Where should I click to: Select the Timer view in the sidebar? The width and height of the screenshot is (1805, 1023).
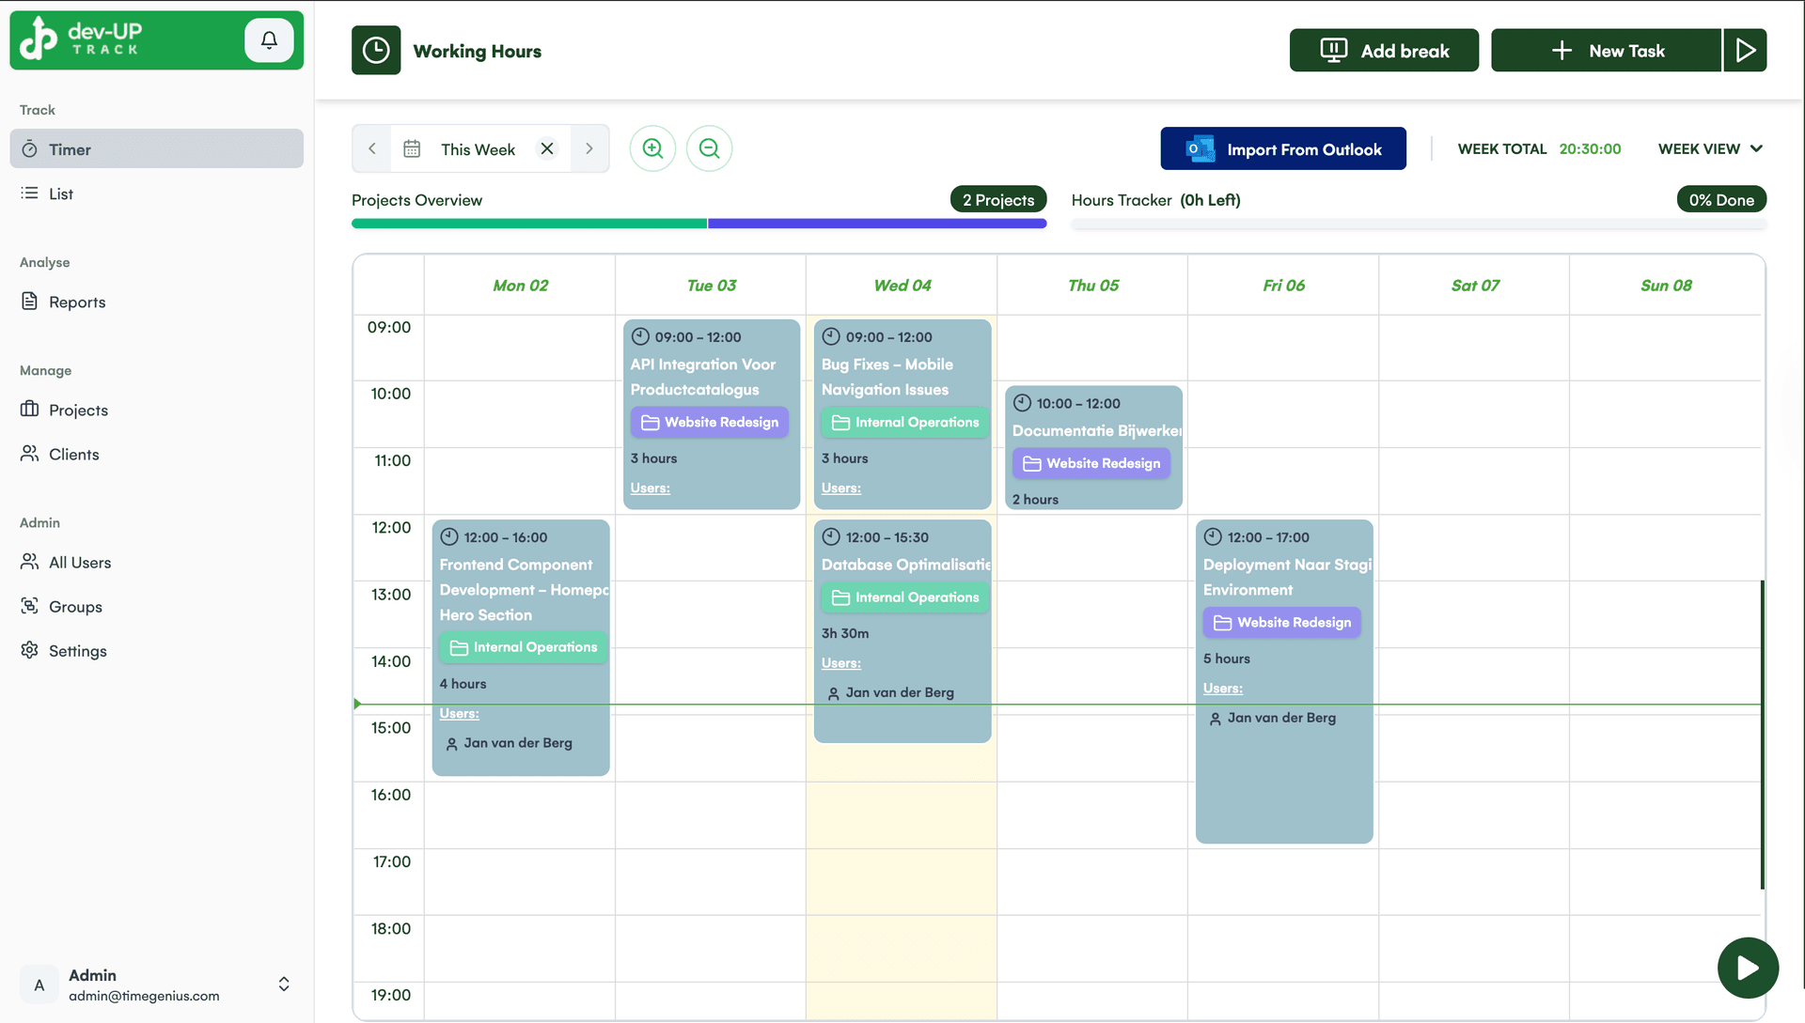tap(70, 148)
